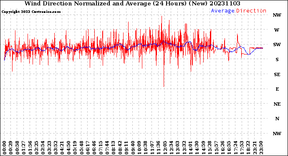Image resolution: width=288 pixels, height=156 pixels.
Task: Click the blue 'Average' legend label
Action: point(222,11)
